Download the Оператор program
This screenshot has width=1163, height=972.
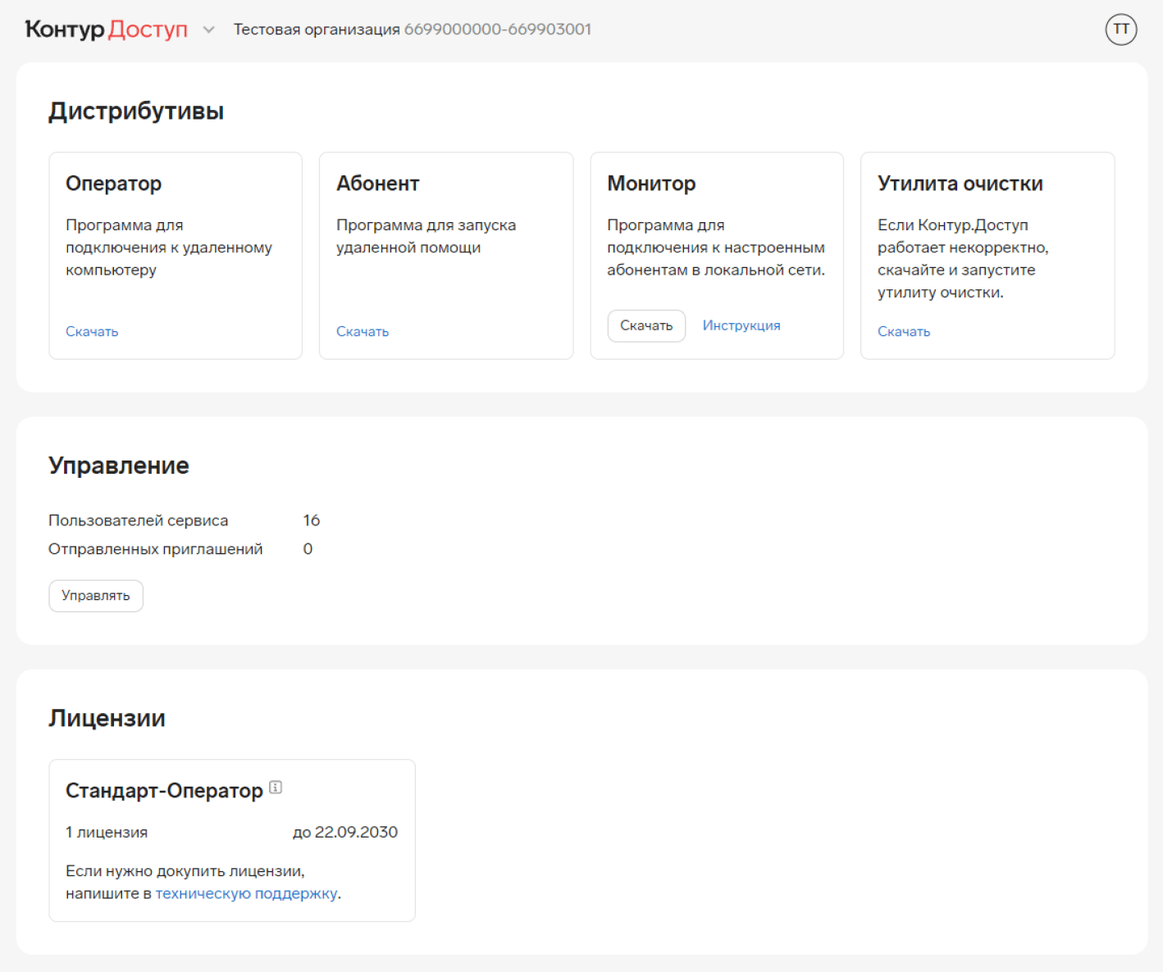click(x=92, y=331)
